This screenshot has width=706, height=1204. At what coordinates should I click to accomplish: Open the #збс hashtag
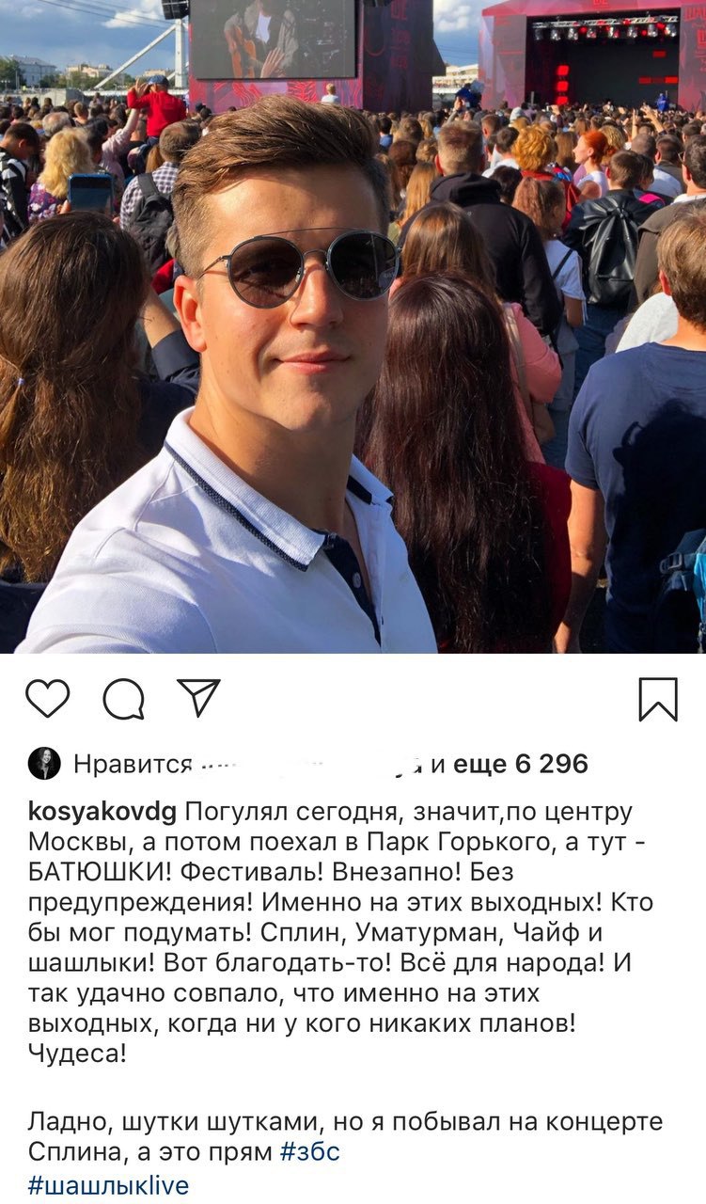[x=309, y=1151]
